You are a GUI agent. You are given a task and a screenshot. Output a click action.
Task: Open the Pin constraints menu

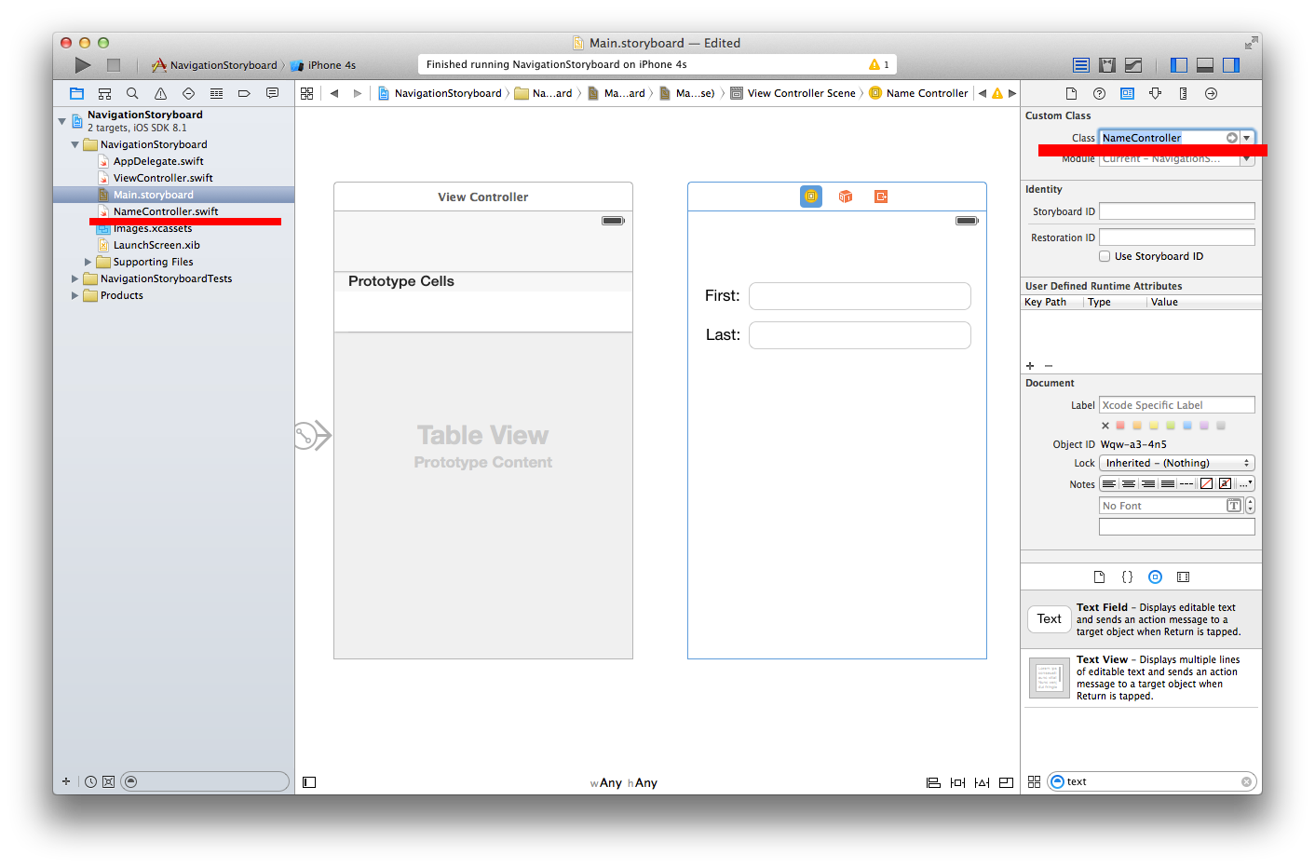point(957,783)
